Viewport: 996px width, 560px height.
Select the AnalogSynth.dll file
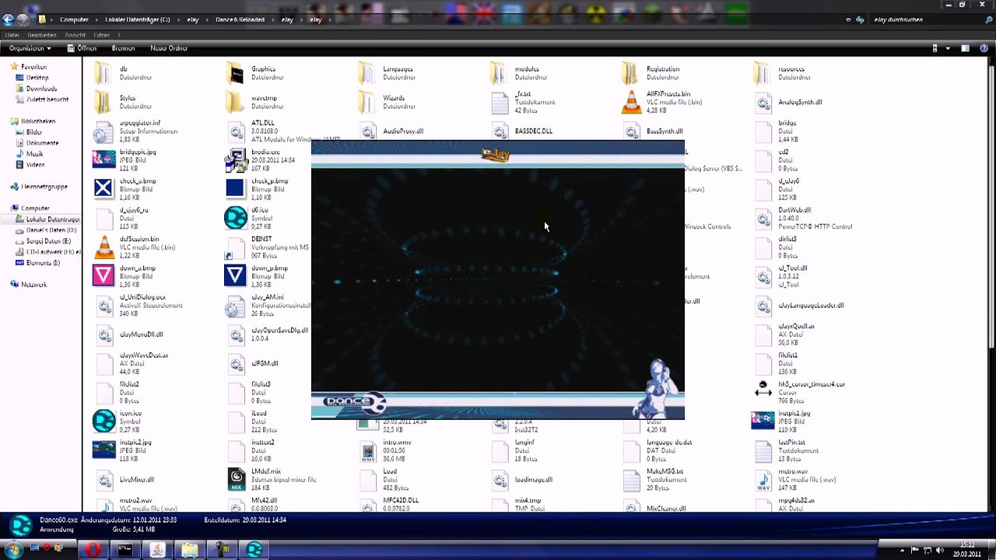click(763, 102)
